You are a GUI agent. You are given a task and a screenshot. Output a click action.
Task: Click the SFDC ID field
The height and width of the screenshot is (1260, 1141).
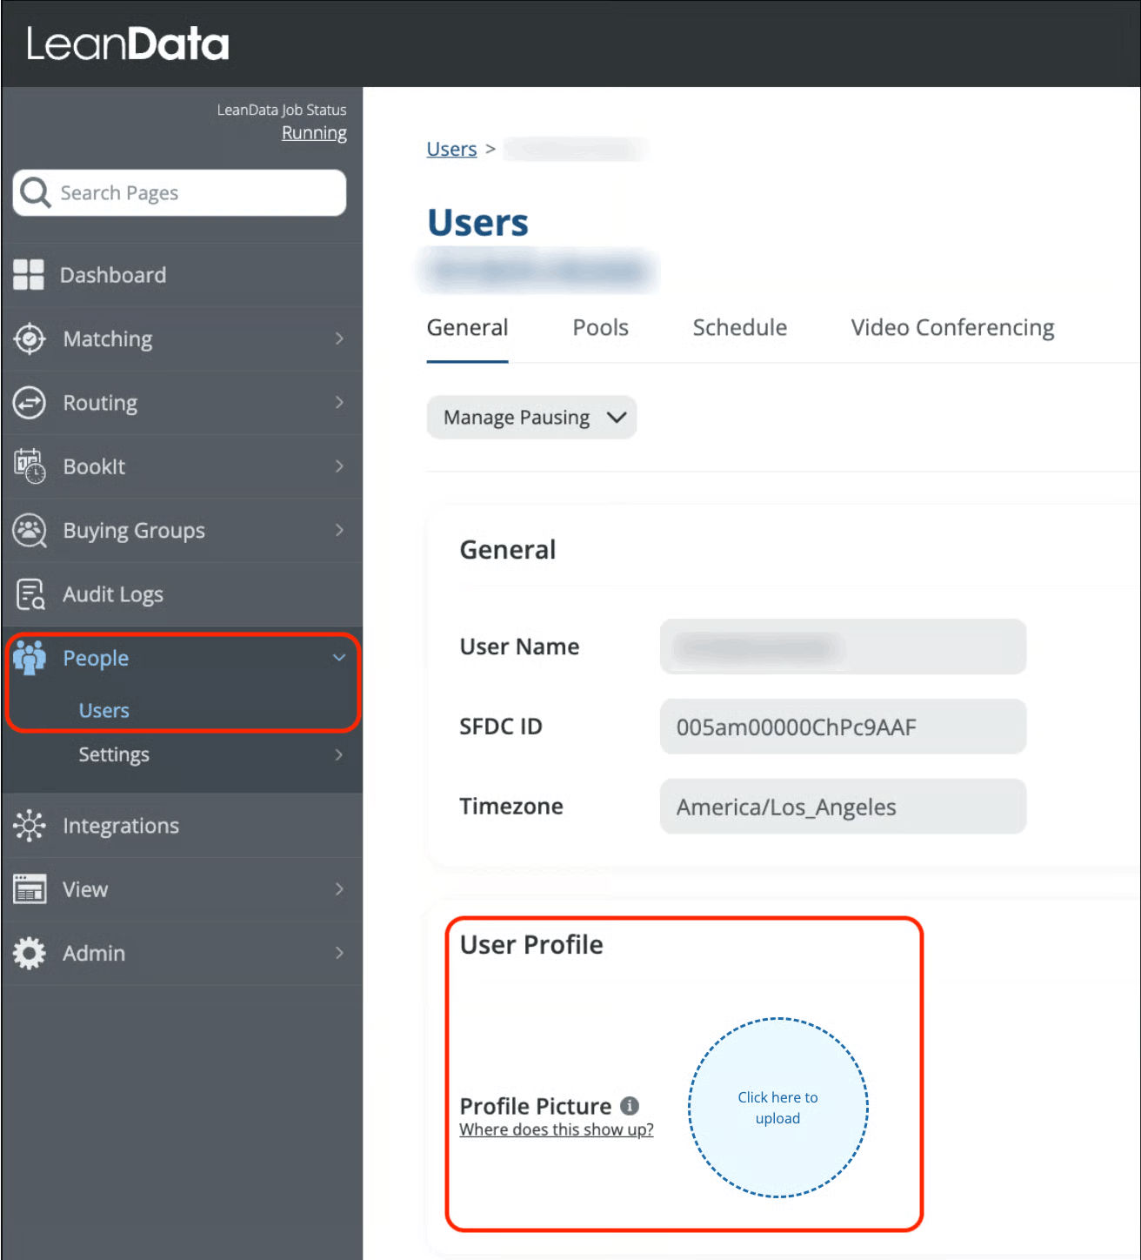843,727
